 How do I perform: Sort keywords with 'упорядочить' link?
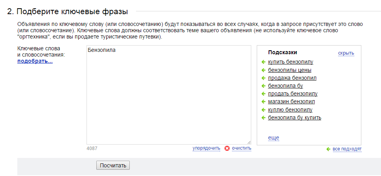click(x=206, y=148)
